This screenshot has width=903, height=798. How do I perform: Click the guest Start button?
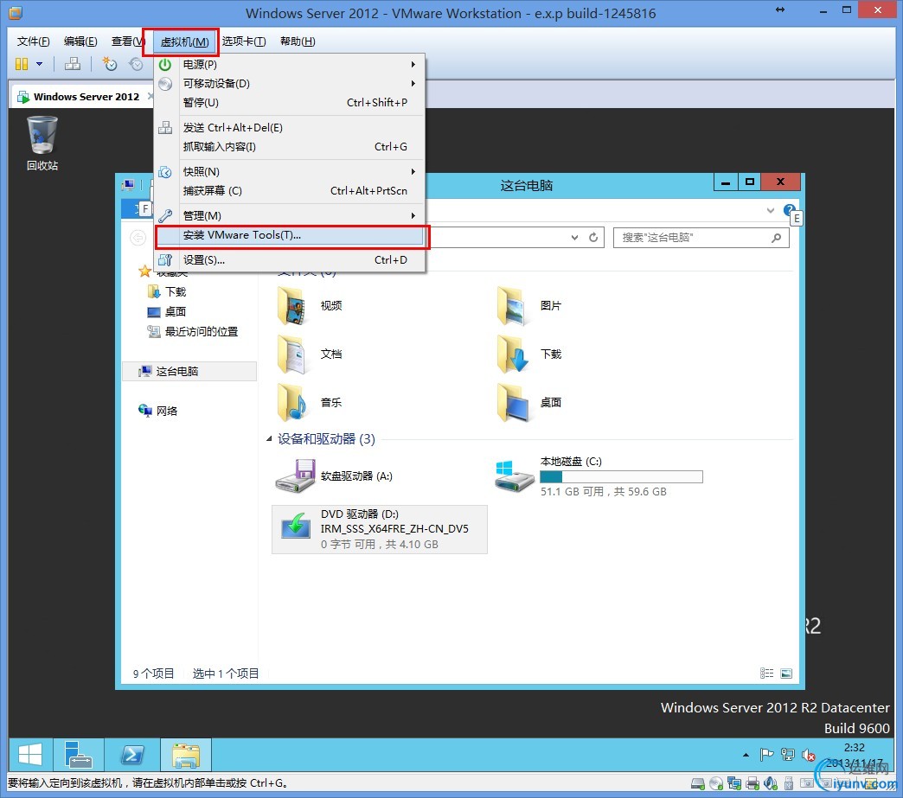pyautogui.click(x=30, y=755)
